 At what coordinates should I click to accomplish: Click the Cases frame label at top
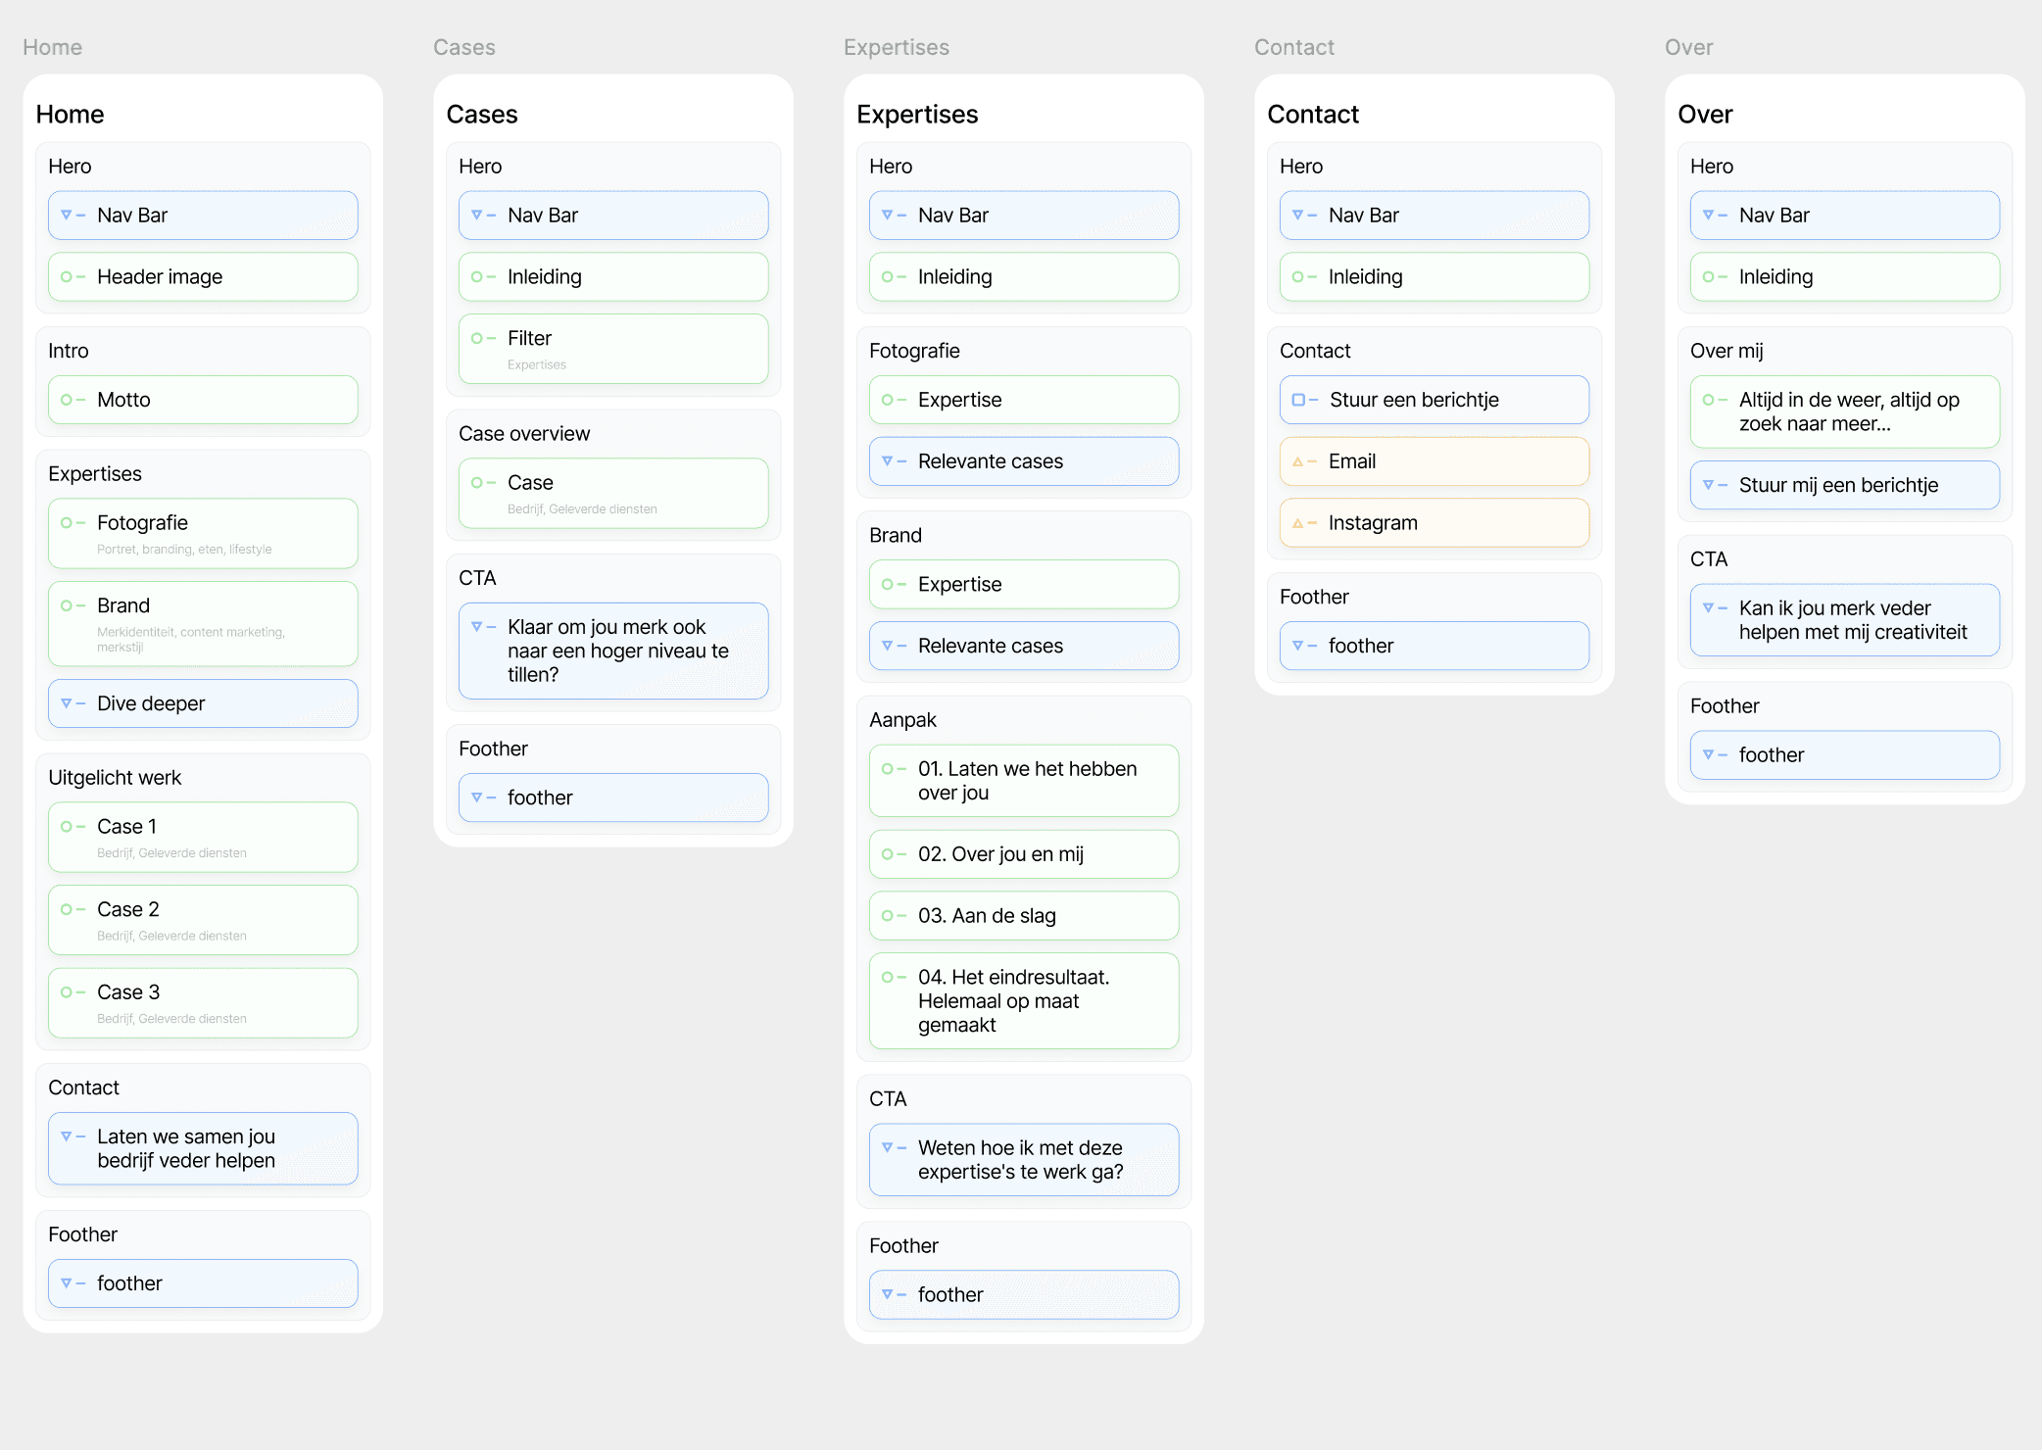[464, 47]
